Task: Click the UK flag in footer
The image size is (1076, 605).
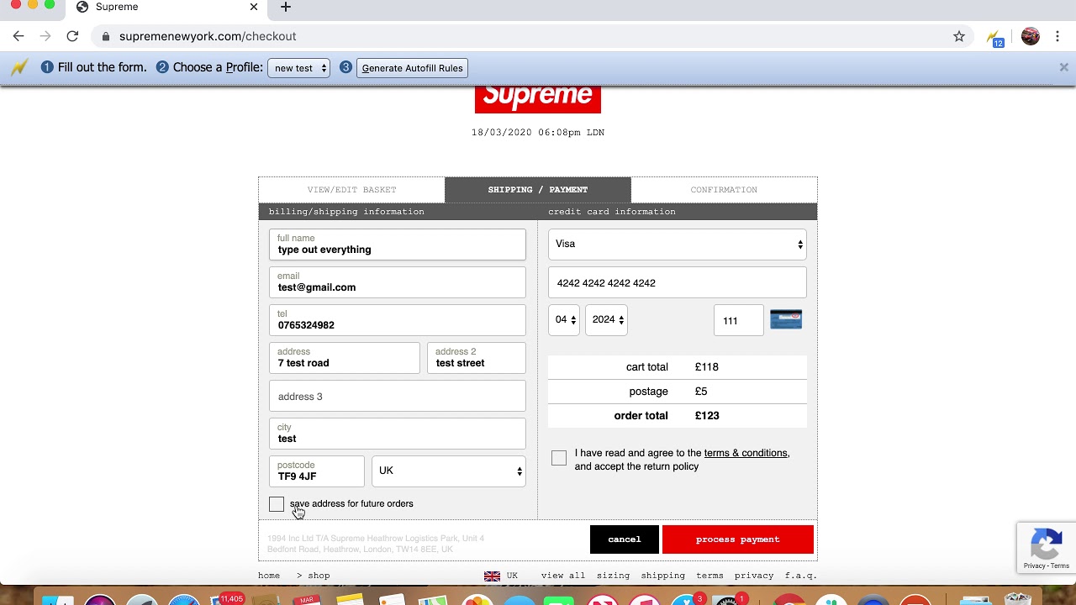Action: pyautogui.click(x=493, y=576)
